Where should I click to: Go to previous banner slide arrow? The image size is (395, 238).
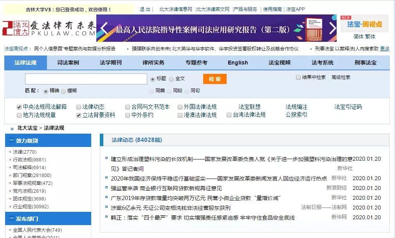click(x=104, y=29)
